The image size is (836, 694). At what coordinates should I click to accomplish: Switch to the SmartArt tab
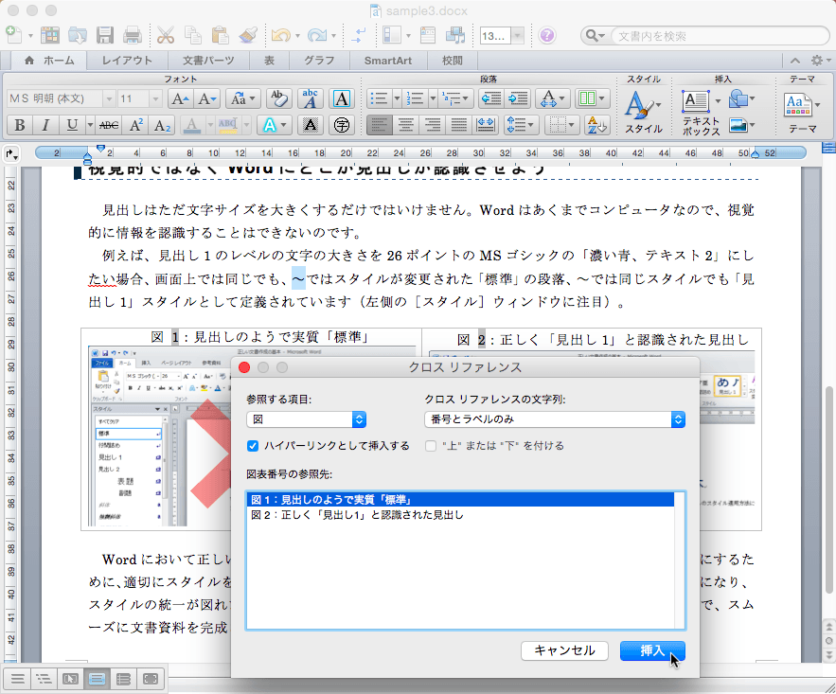(x=387, y=61)
